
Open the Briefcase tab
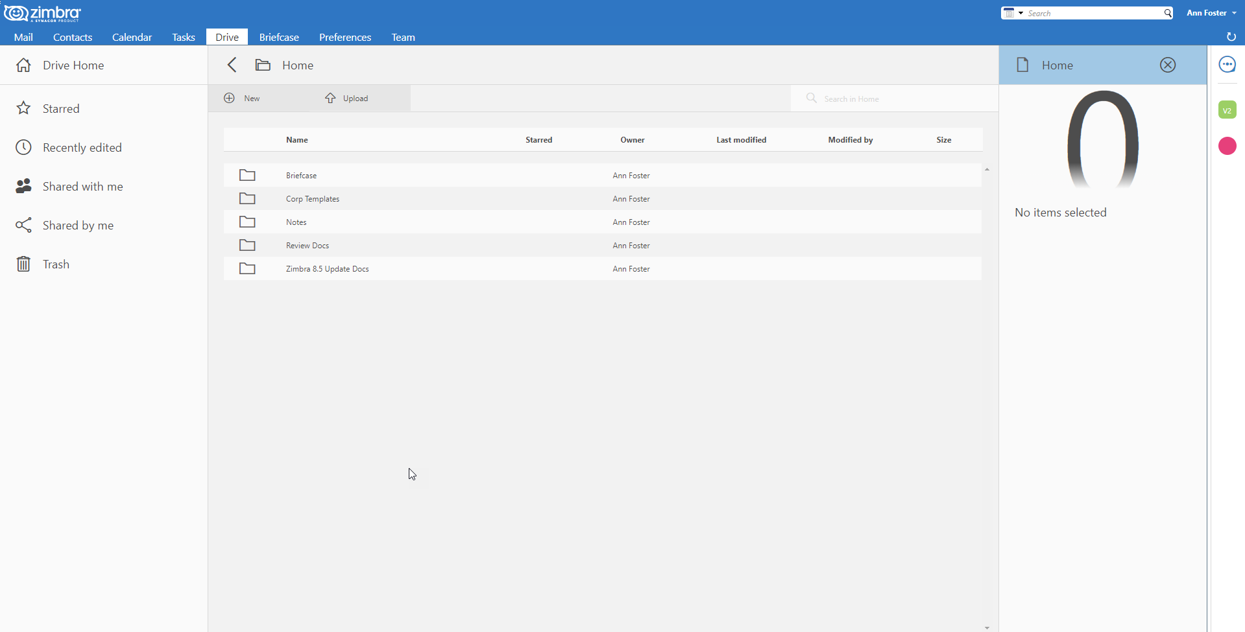click(x=279, y=37)
